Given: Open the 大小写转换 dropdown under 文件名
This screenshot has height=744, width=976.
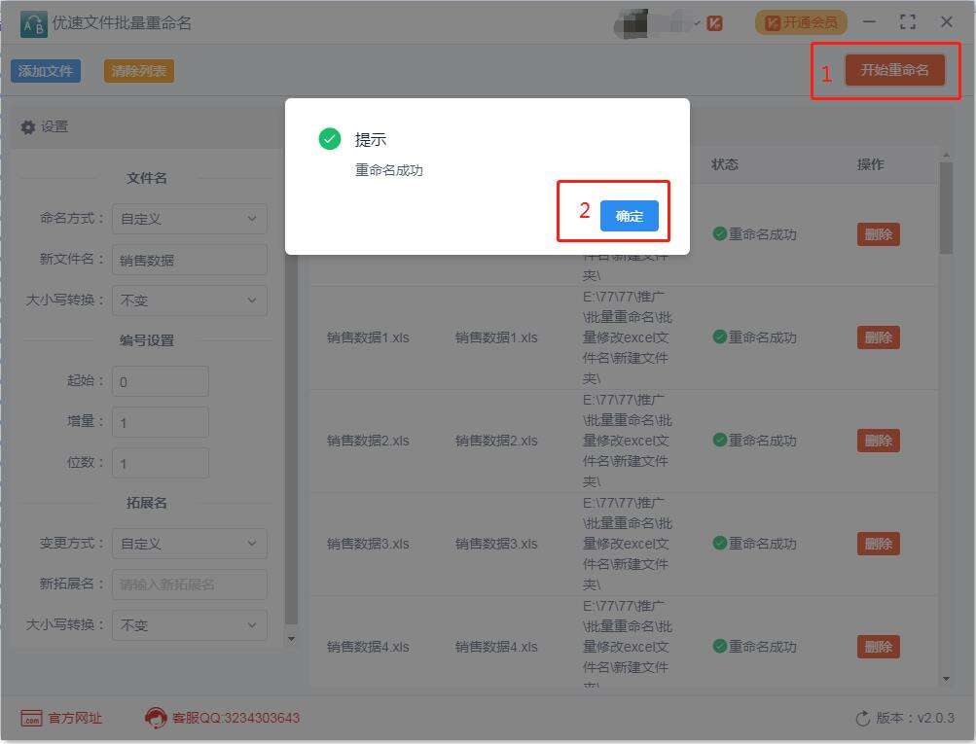Looking at the screenshot, I should pos(189,300).
